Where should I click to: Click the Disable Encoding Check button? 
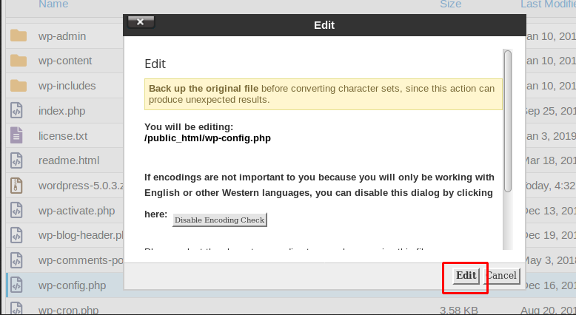[219, 220]
